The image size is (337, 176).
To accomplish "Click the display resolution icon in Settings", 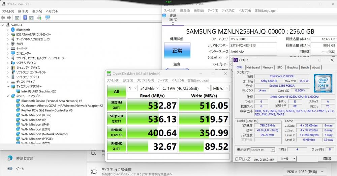I will point(94,172).
